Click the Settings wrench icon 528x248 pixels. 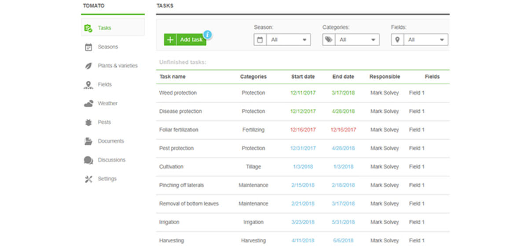(x=88, y=179)
